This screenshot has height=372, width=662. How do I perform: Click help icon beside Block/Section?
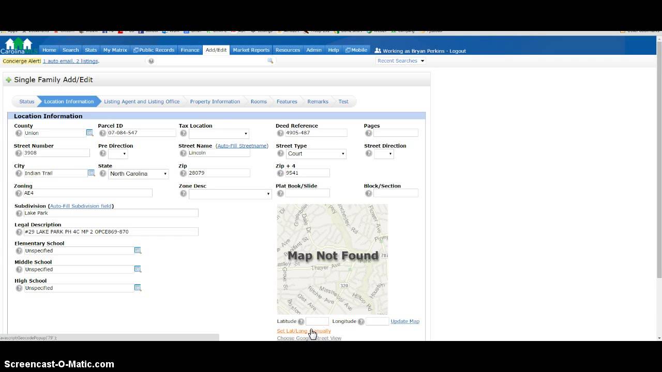tap(368, 194)
